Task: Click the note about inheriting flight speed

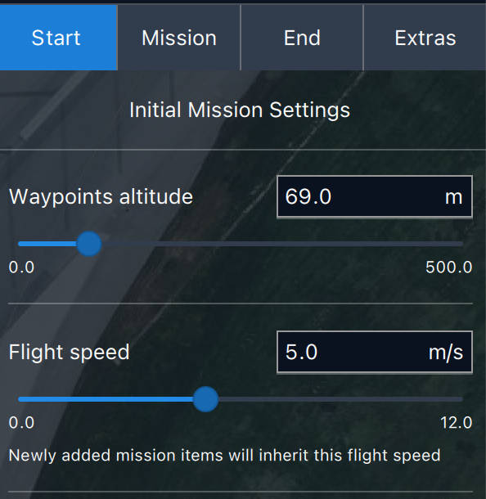Action: pos(225,456)
